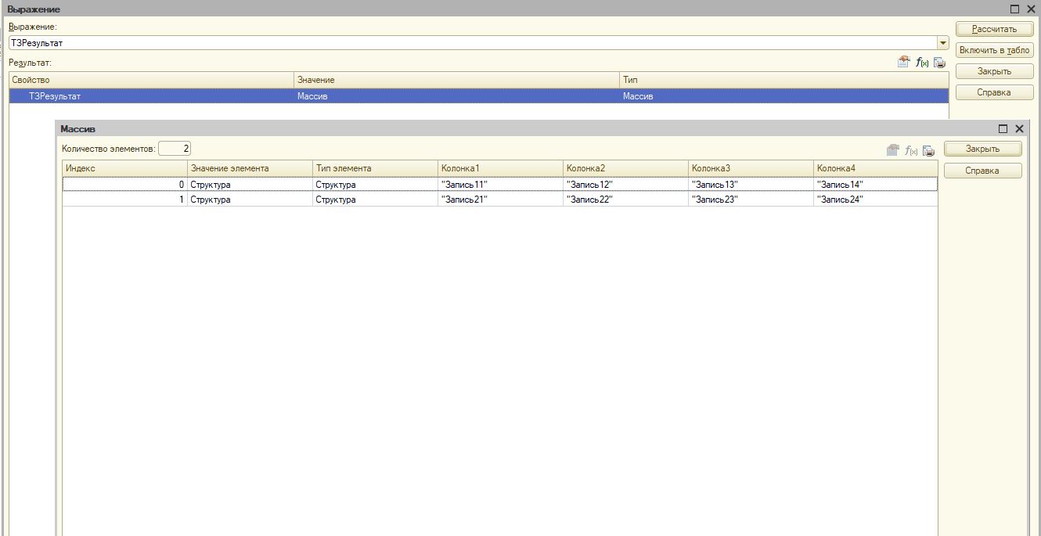The height and width of the screenshot is (536, 1041).
Task: Click the Колонка2 column header
Action: point(625,168)
